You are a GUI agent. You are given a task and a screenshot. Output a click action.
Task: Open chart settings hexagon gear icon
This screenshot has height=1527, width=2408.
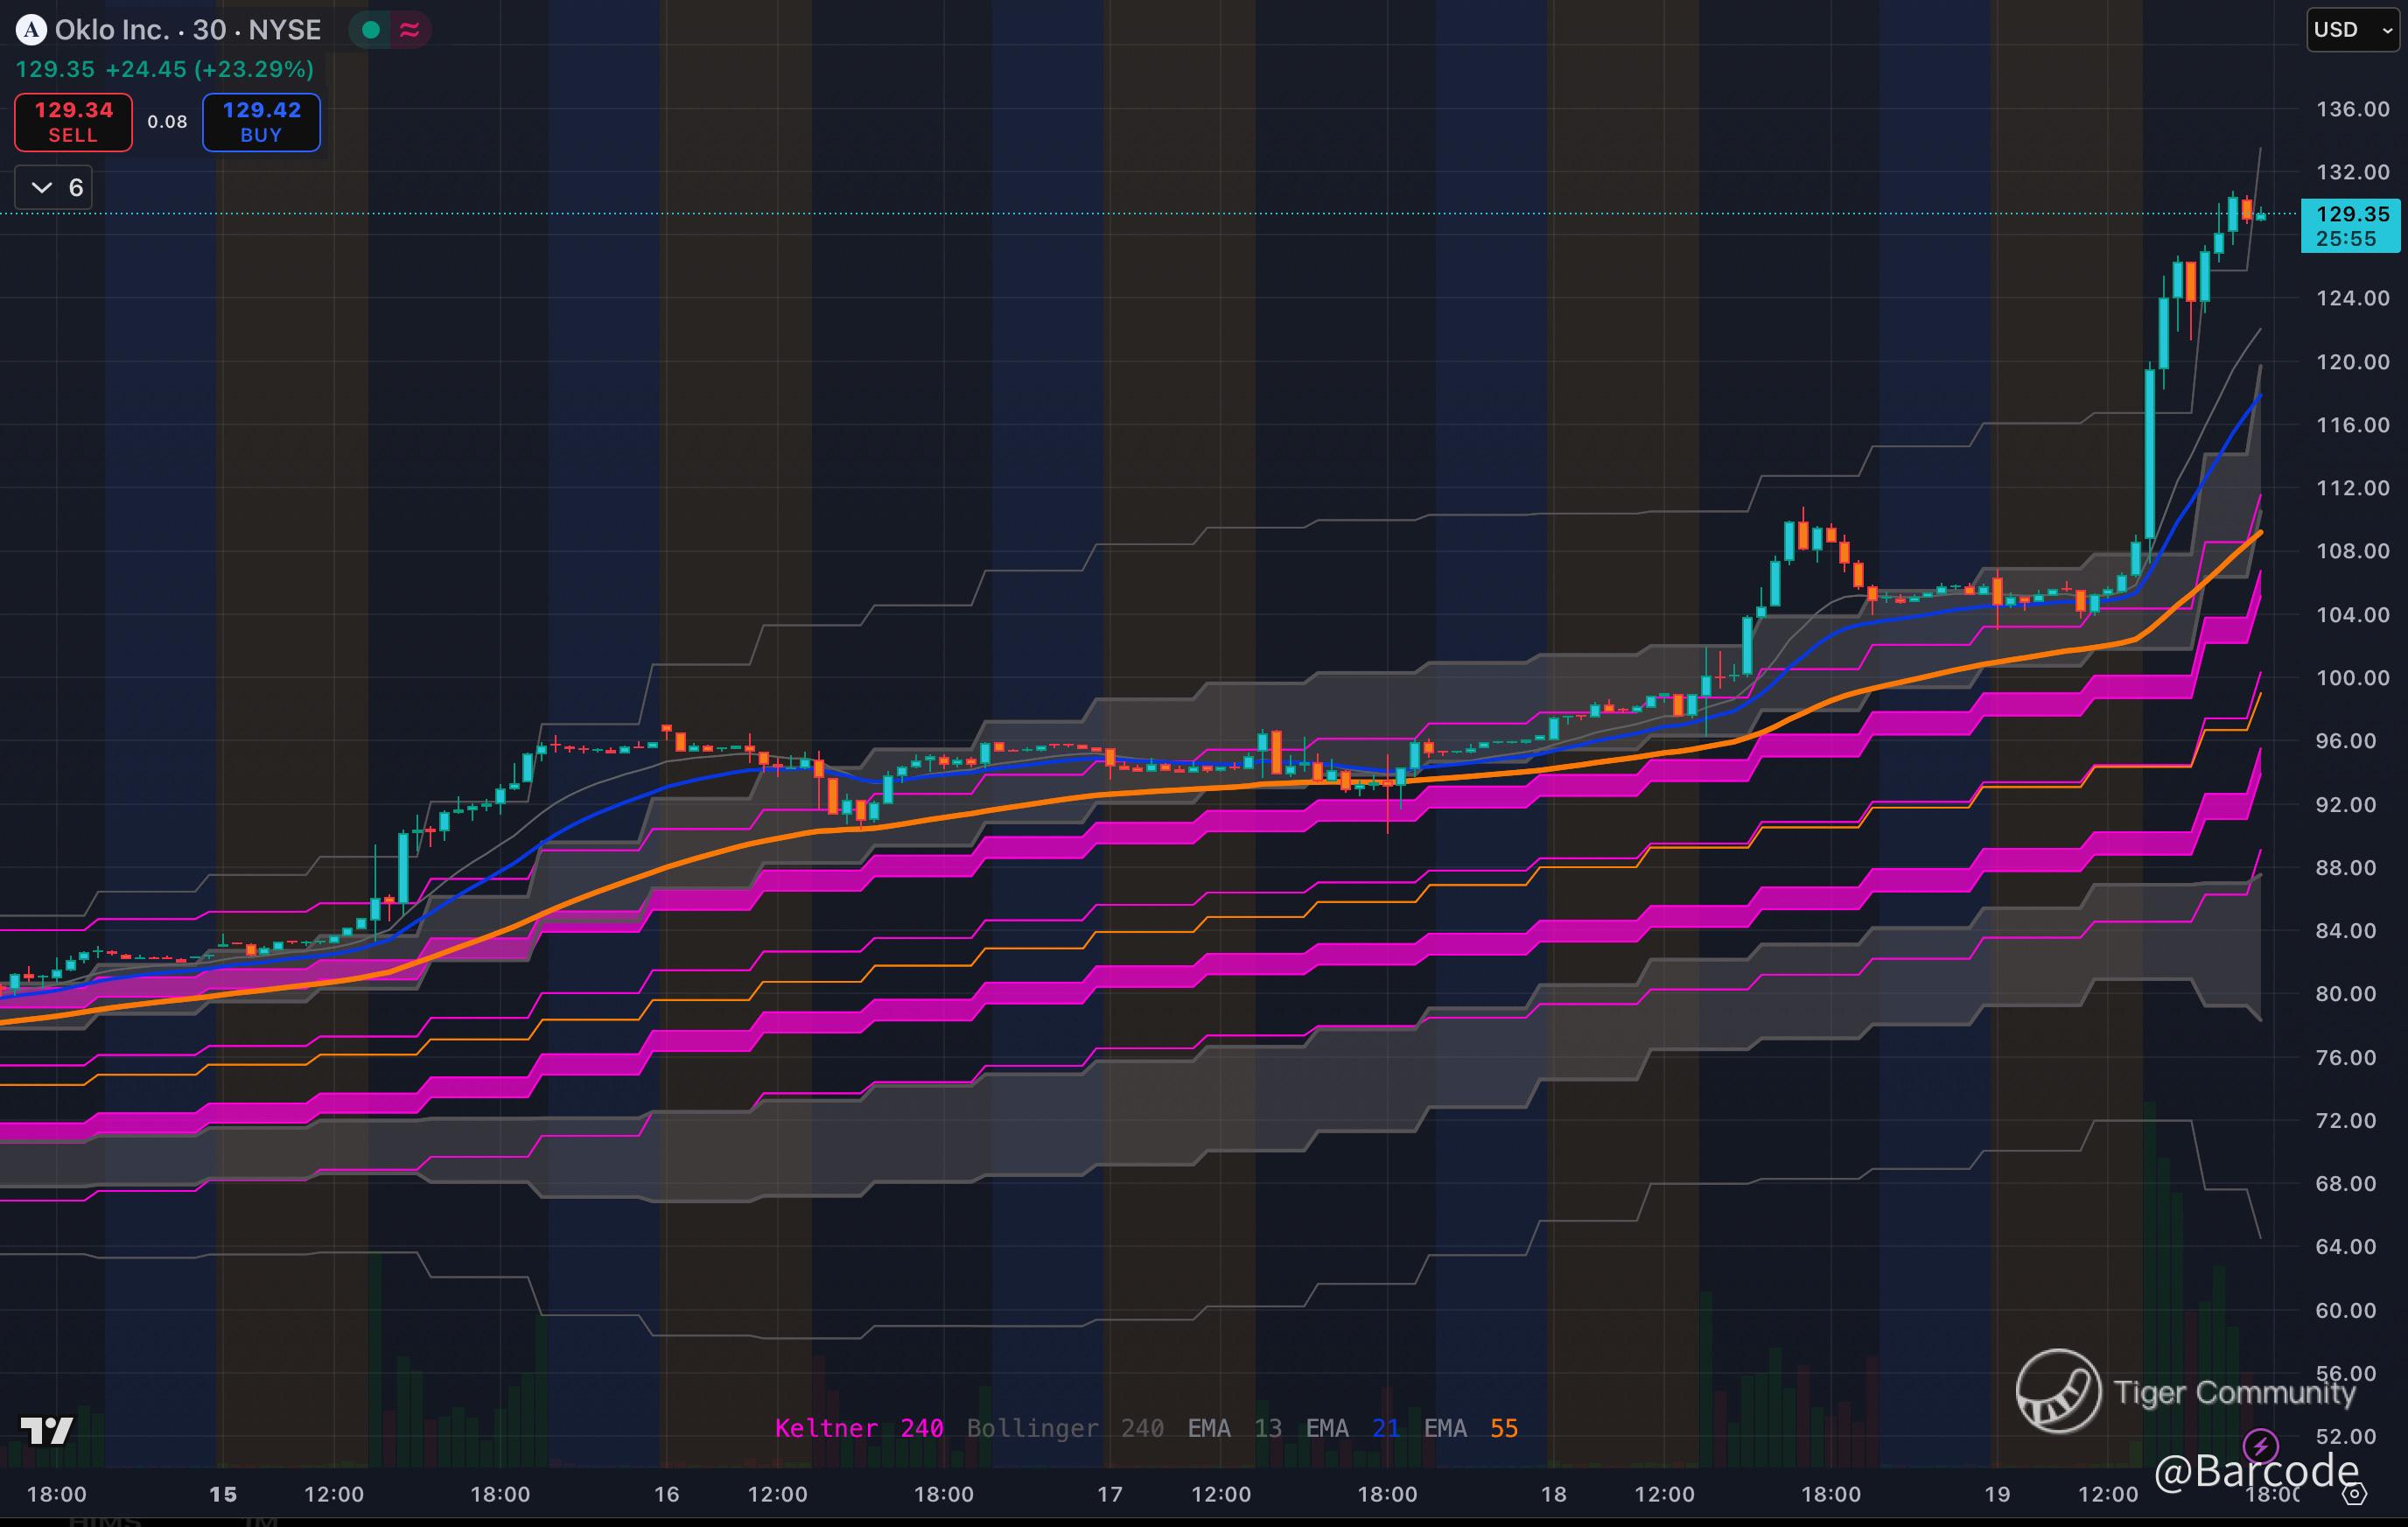(x=2354, y=1494)
